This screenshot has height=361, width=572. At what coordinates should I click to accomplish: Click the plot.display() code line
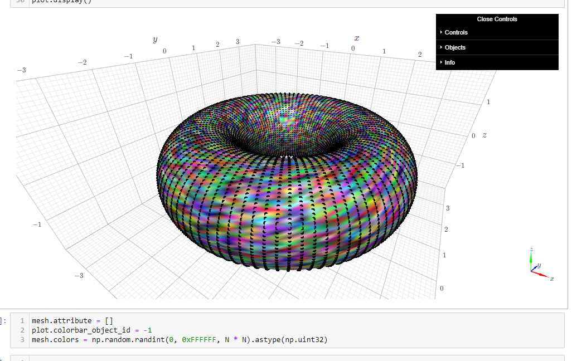[x=61, y=2]
